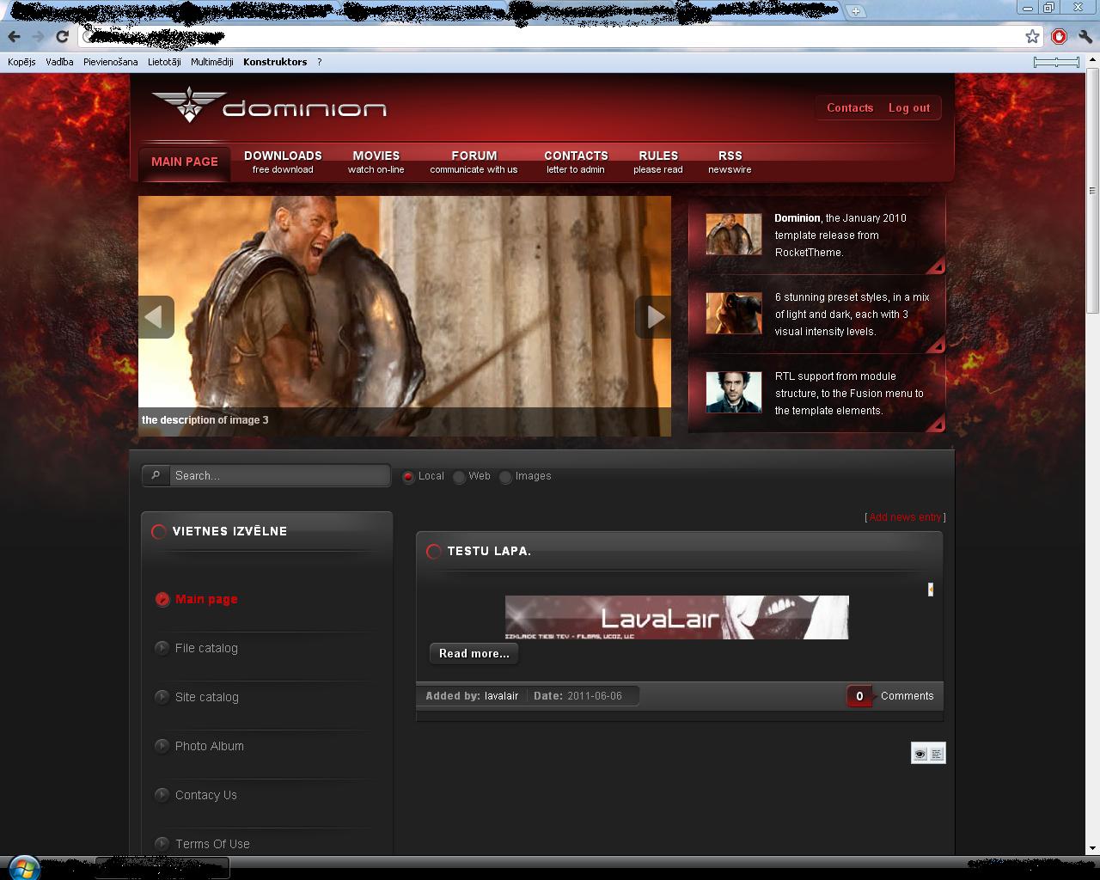Open the lavalair author profile link
The width and height of the screenshot is (1100, 880).
point(501,696)
